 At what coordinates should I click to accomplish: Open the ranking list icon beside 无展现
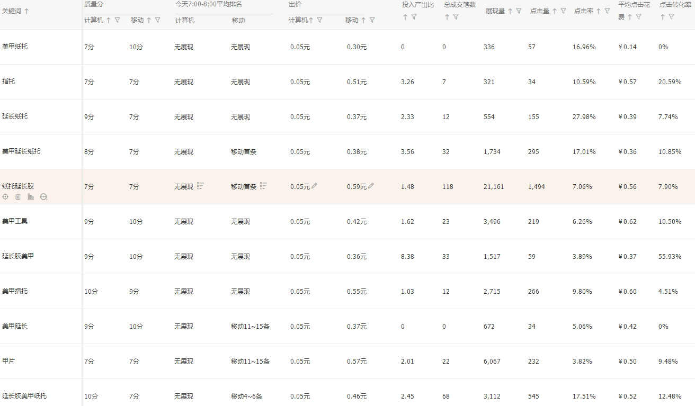tap(201, 186)
